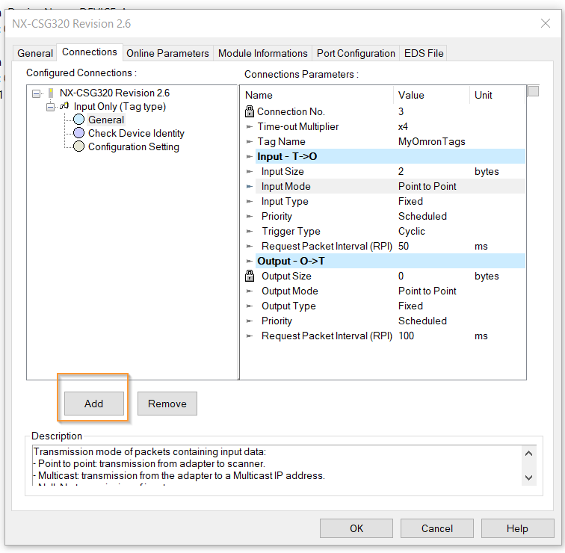Click the lock icon beside Connection No.

tap(250, 111)
